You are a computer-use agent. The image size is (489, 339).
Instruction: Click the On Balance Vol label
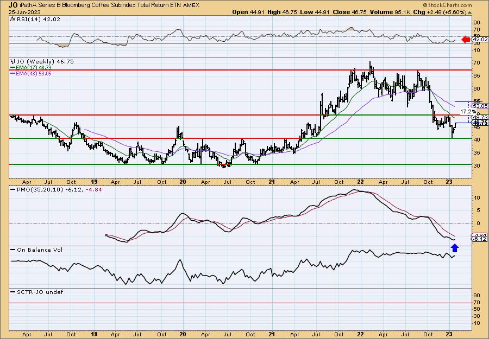pos(40,250)
